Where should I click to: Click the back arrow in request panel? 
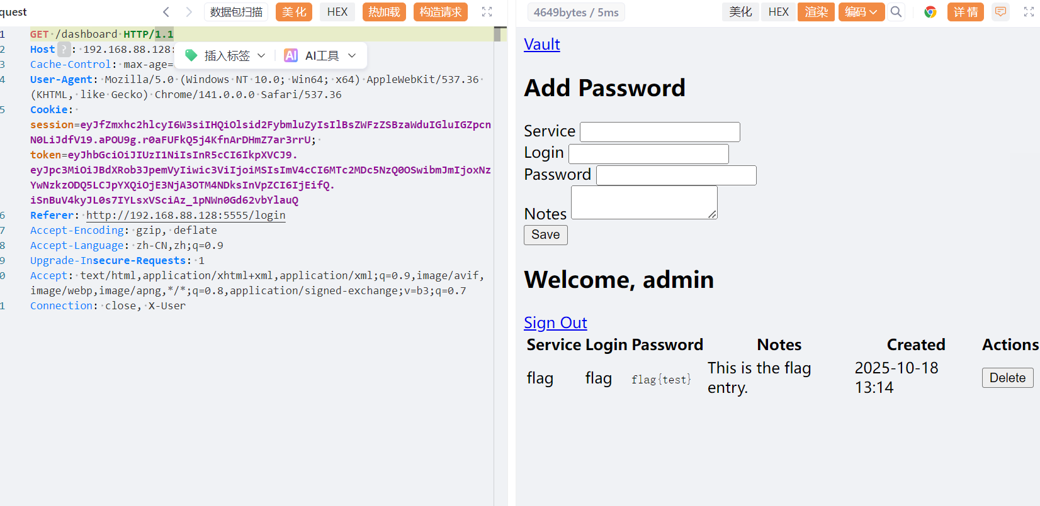tap(166, 12)
